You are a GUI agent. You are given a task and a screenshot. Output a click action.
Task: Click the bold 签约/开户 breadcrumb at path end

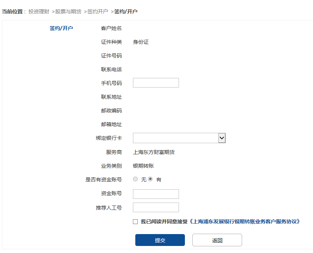coord(126,11)
